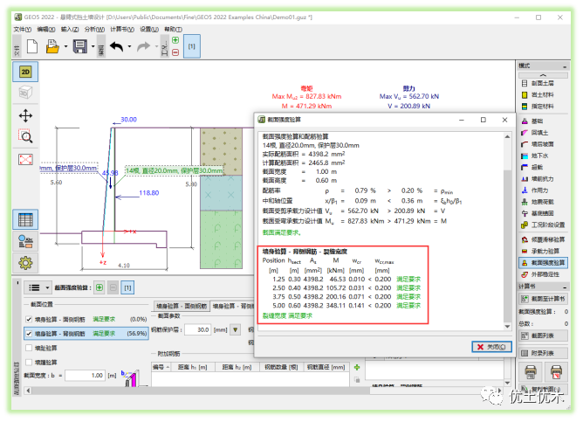
Task: Open the 文件 menu
Action: [23, 29]
